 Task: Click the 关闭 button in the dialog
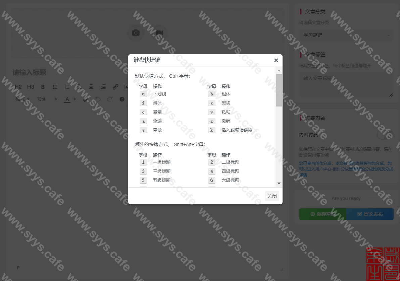click(x=272, y=196)
